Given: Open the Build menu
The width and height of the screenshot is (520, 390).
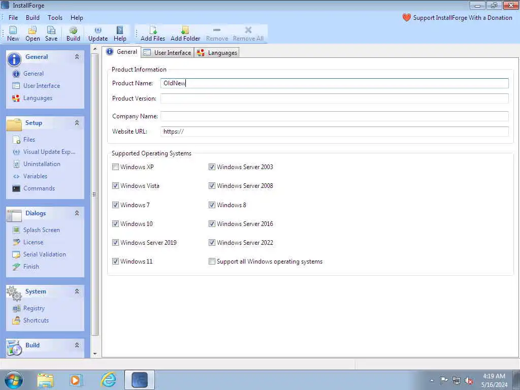Looking at the screenshot, I should pyautogui.click(x=32, y=18).
